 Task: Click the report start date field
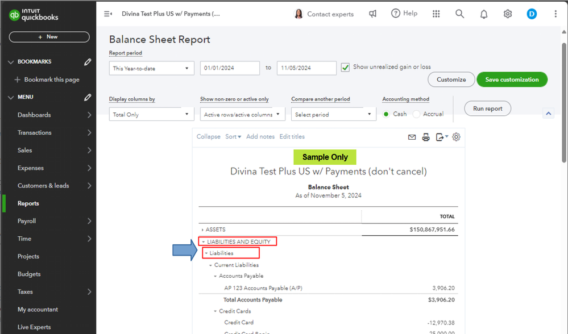(x=230, y=68)
